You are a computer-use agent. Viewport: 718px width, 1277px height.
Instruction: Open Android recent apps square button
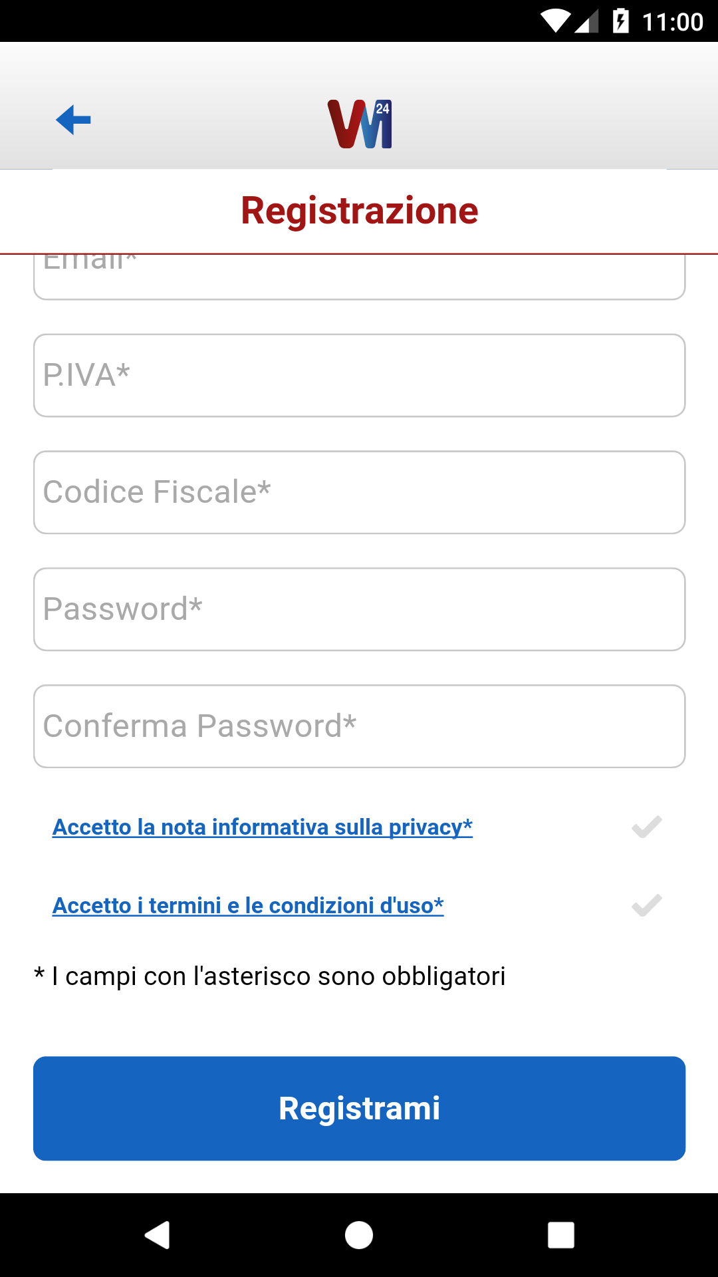560,1235
